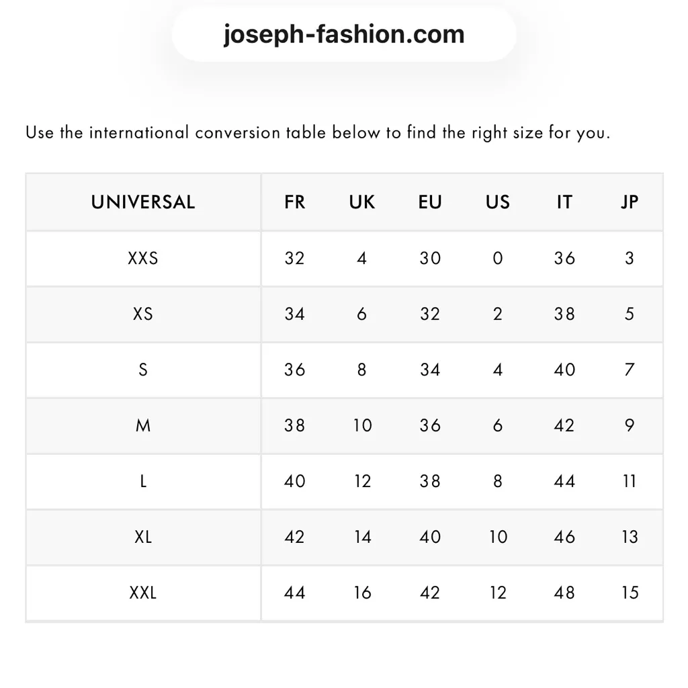Select the XS row label
The width and height of the screenshot is (688, 688).
(143, 314)
